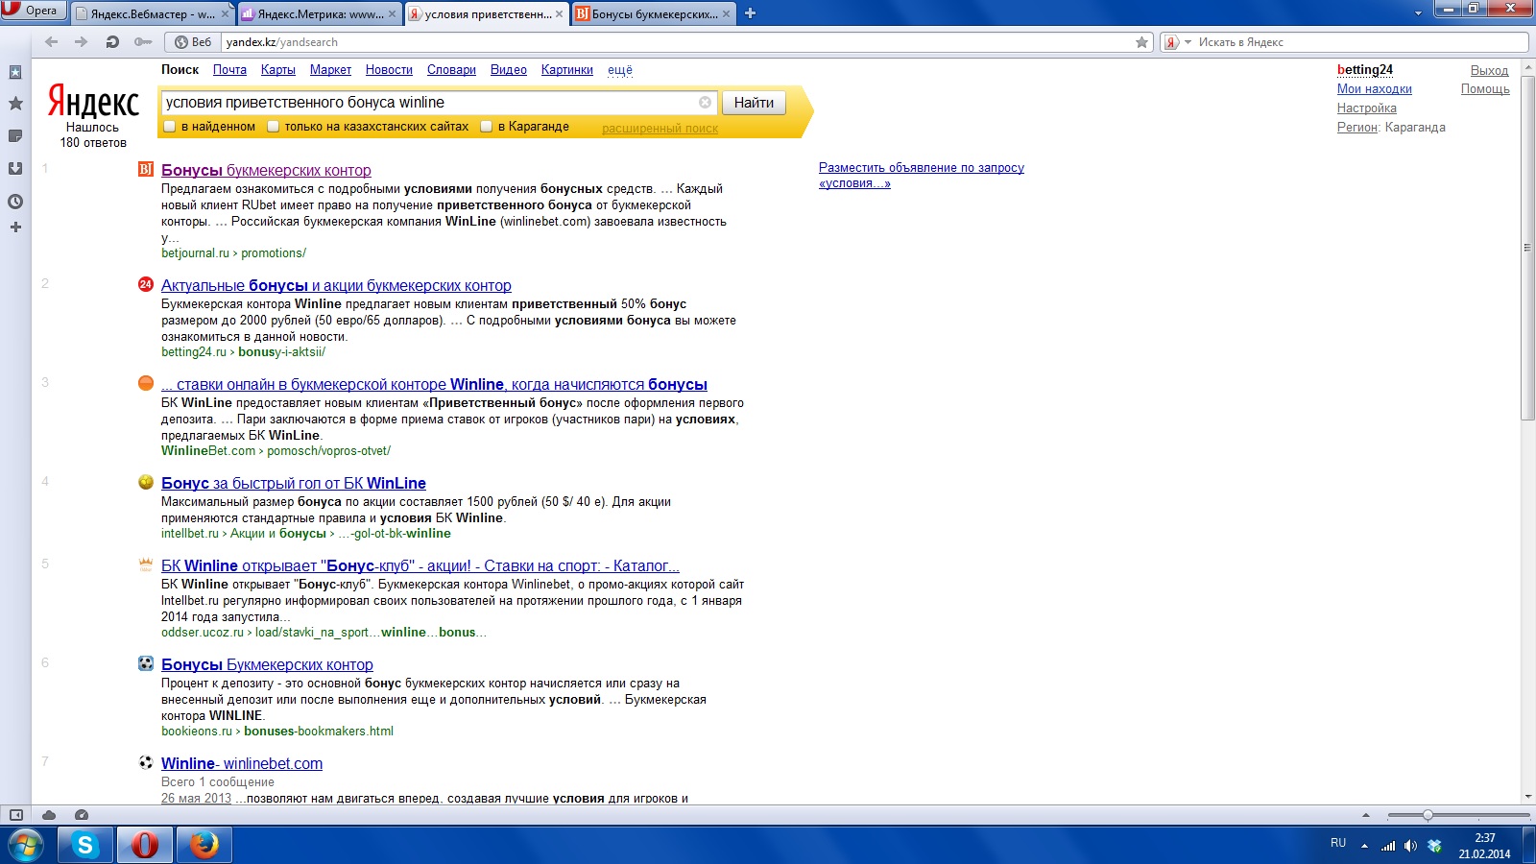Expand the 'ещё' services dropdown
The image size is (1536, 864).
[620, 70]
